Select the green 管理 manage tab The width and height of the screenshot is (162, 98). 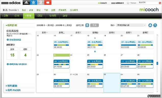coord(29,16)
